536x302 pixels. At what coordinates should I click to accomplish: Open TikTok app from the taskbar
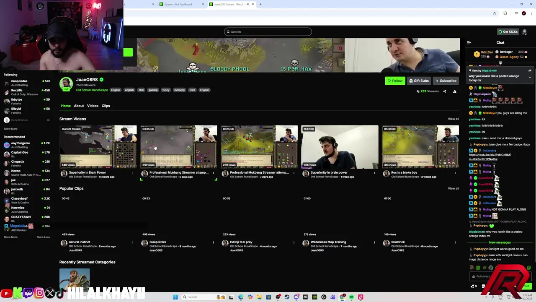(361, 297)
